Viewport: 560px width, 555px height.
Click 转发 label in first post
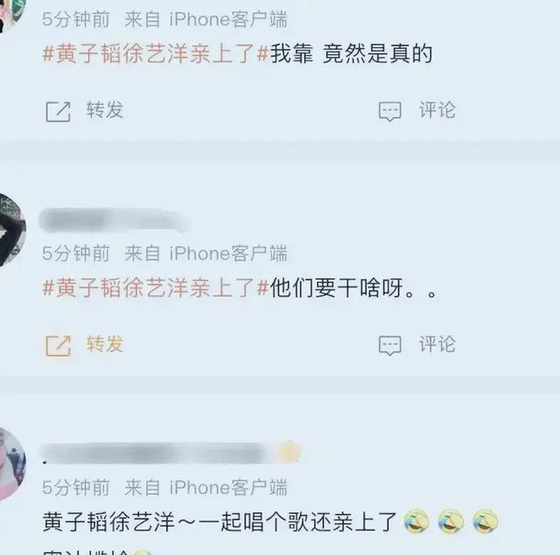(105, 110)
